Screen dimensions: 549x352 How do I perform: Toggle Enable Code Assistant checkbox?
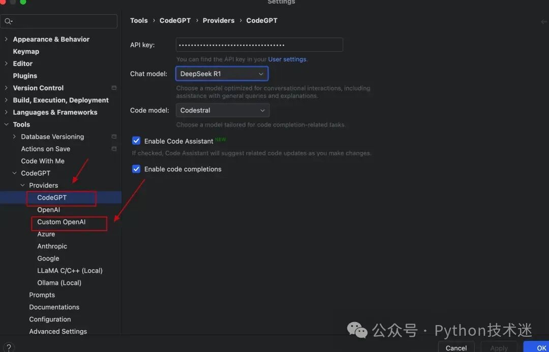[136, 141]
